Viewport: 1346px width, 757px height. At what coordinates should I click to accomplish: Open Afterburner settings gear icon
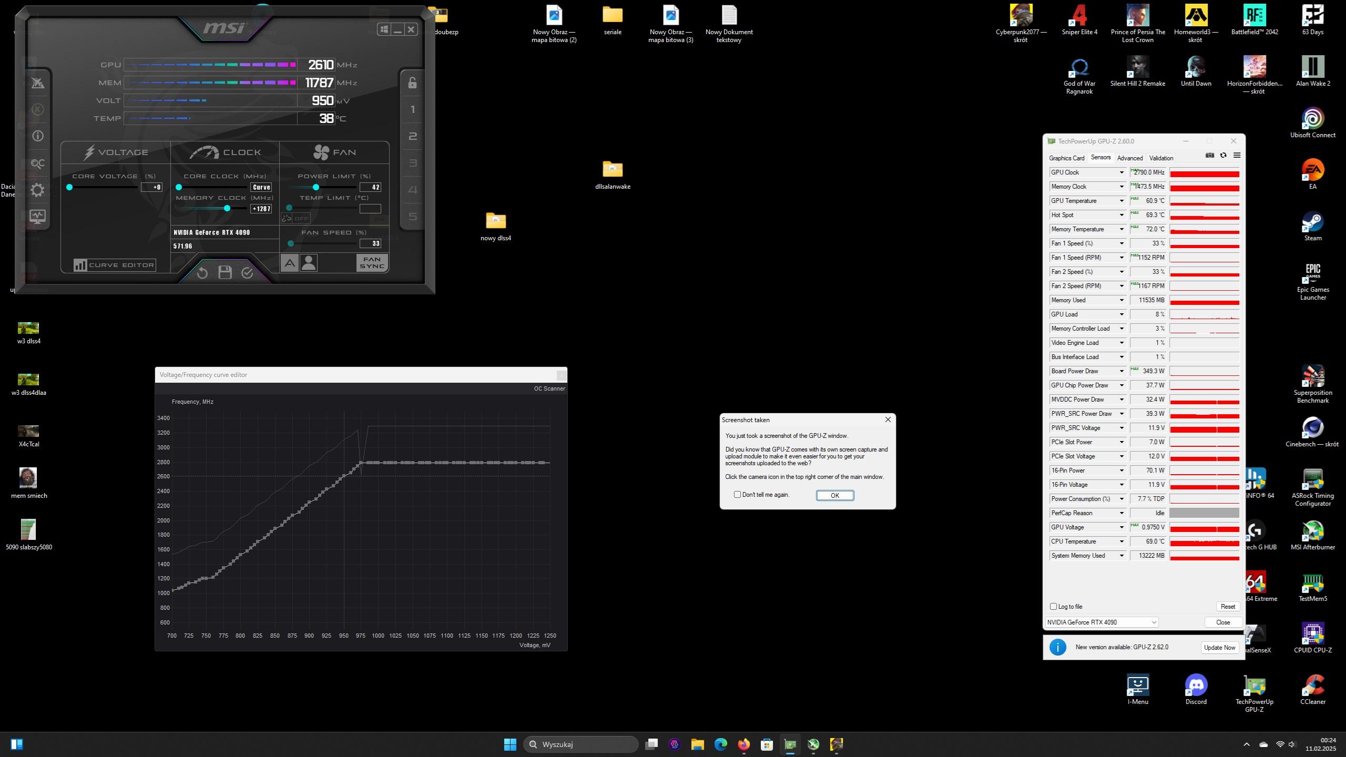[37, 190]
